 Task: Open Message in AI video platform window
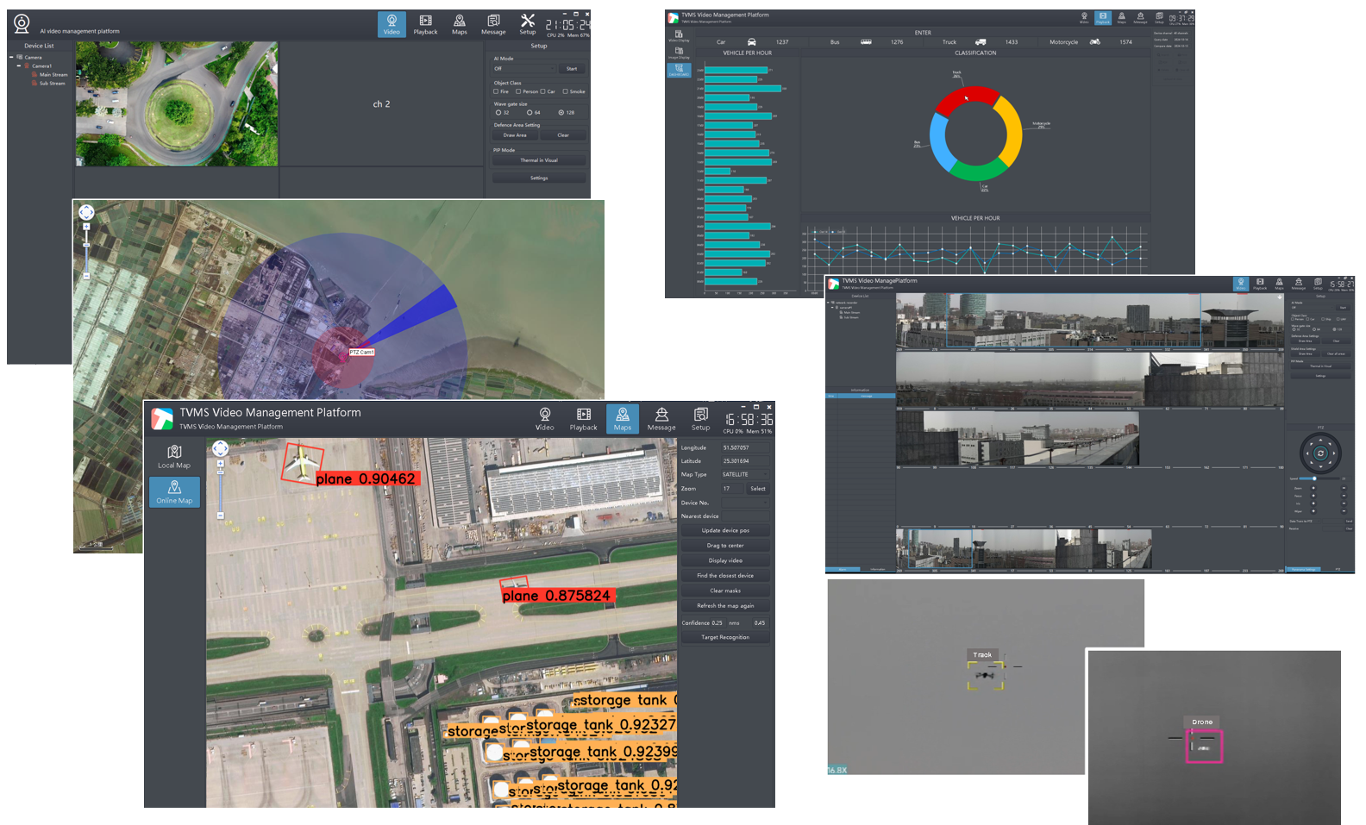493,24
